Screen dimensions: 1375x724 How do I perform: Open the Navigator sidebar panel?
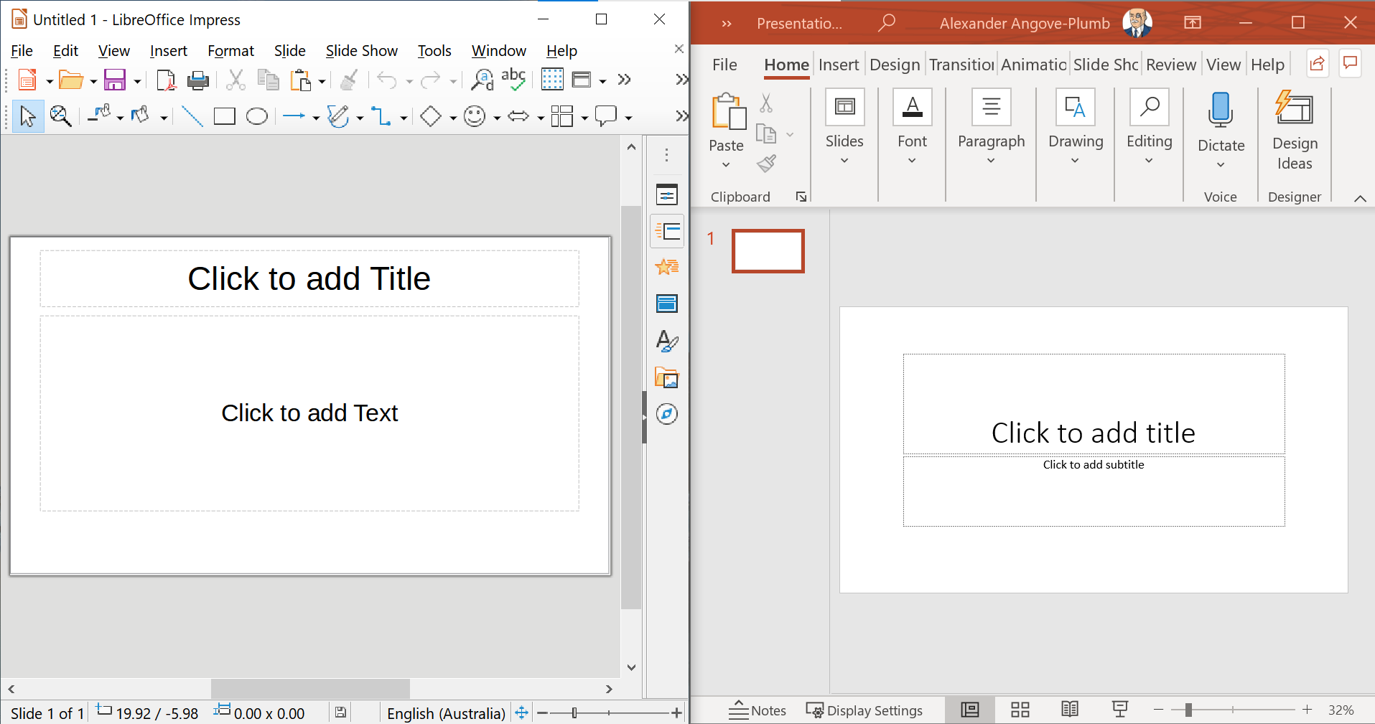tap(666, 414)
